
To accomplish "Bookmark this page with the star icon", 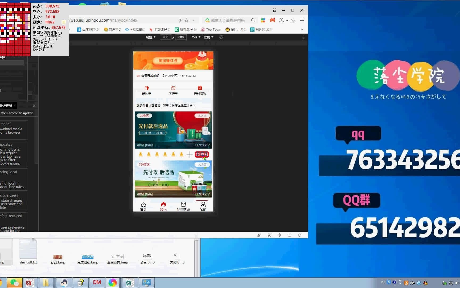I will coord(186,20).
